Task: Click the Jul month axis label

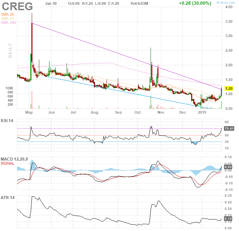Action: [x=73, y=112]
